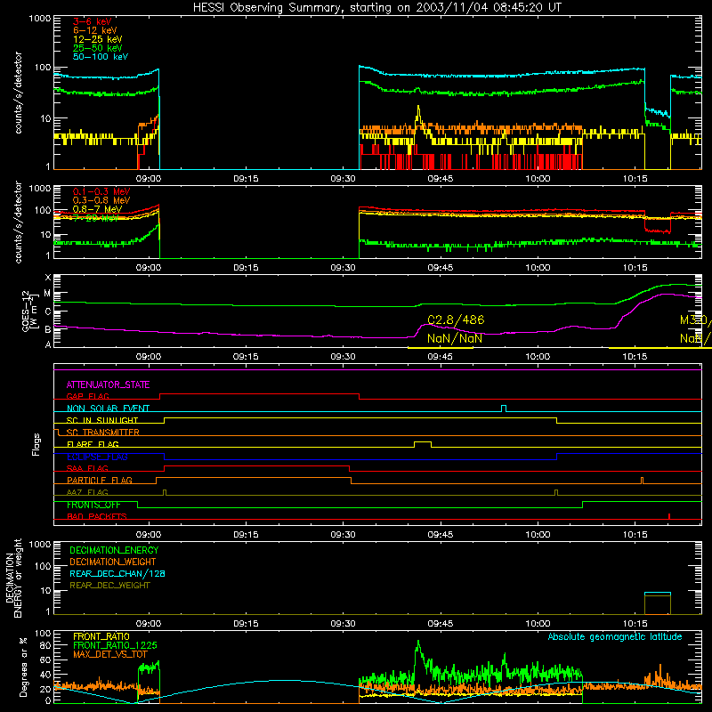Click the GOES-12 axis label
The height and width of the screenshot is (712, 712).
(30, 311)
